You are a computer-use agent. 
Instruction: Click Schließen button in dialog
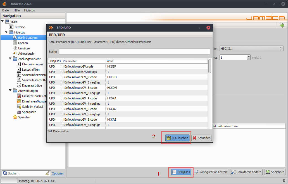pyautogui.click(x=202, y=138)
